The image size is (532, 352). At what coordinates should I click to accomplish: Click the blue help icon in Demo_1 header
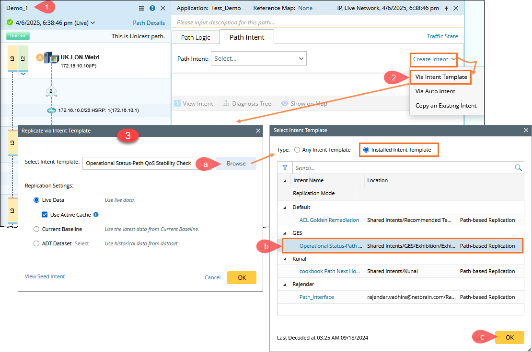tap(152, 8)
